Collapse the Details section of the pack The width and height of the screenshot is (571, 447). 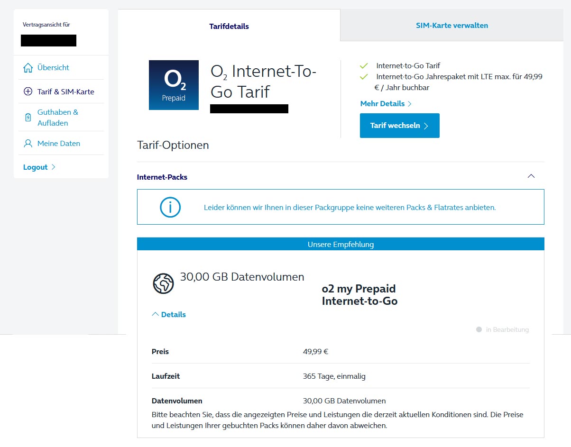point(169,314)
